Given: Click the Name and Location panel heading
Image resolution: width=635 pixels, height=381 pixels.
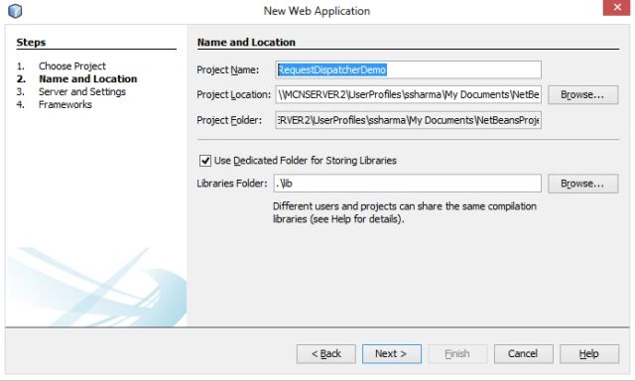Looking at the screenshot, I should [x=246, y=42].
